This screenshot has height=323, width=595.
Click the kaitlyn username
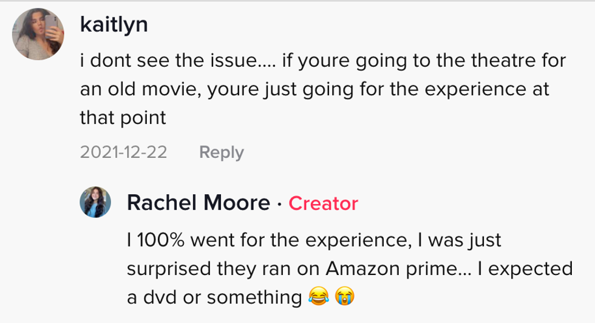pyautogui.click(x=114, y=25)
